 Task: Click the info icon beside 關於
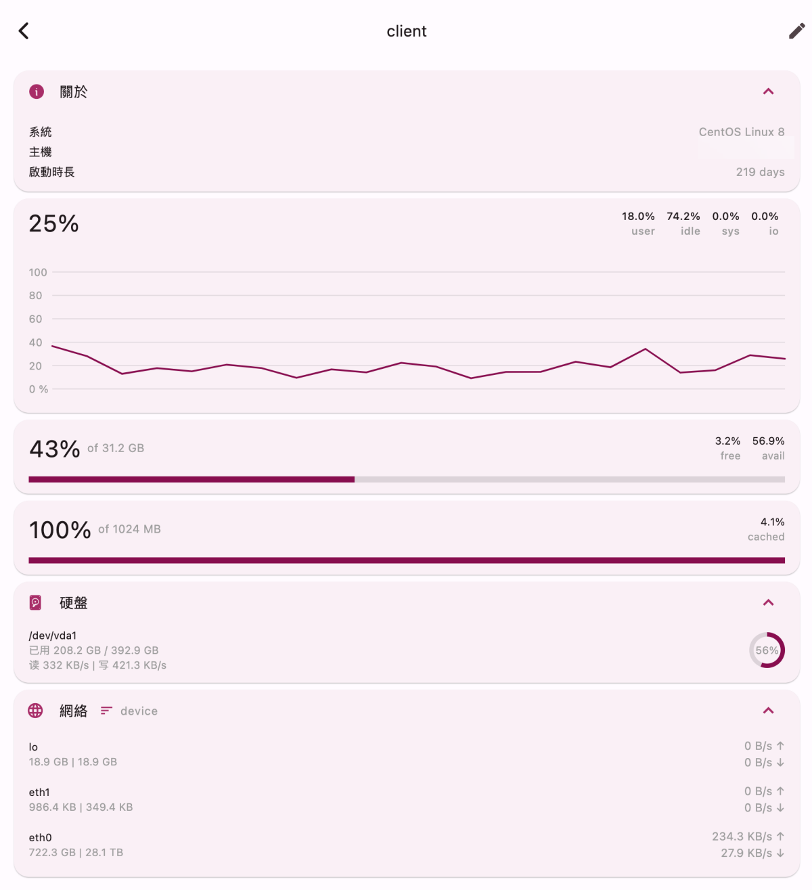pos(37,91)
